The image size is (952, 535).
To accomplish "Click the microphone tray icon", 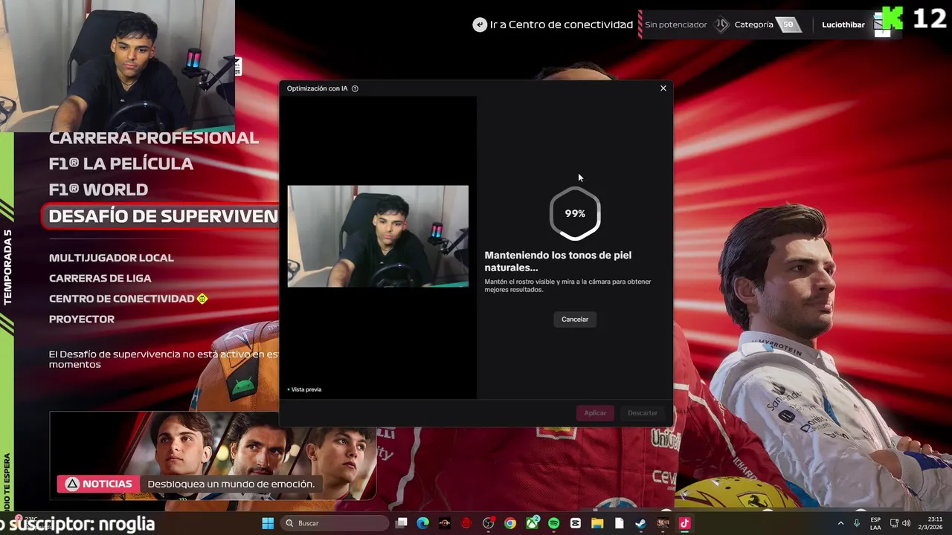I will (x=857, y=523).
